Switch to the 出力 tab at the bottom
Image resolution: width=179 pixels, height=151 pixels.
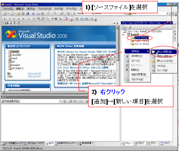click(x=50, y=143)
